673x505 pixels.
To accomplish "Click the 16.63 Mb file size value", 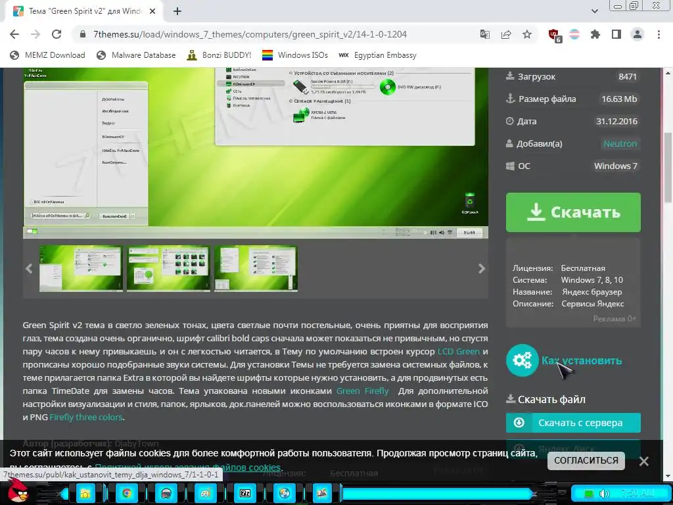I will click(619, 99).
